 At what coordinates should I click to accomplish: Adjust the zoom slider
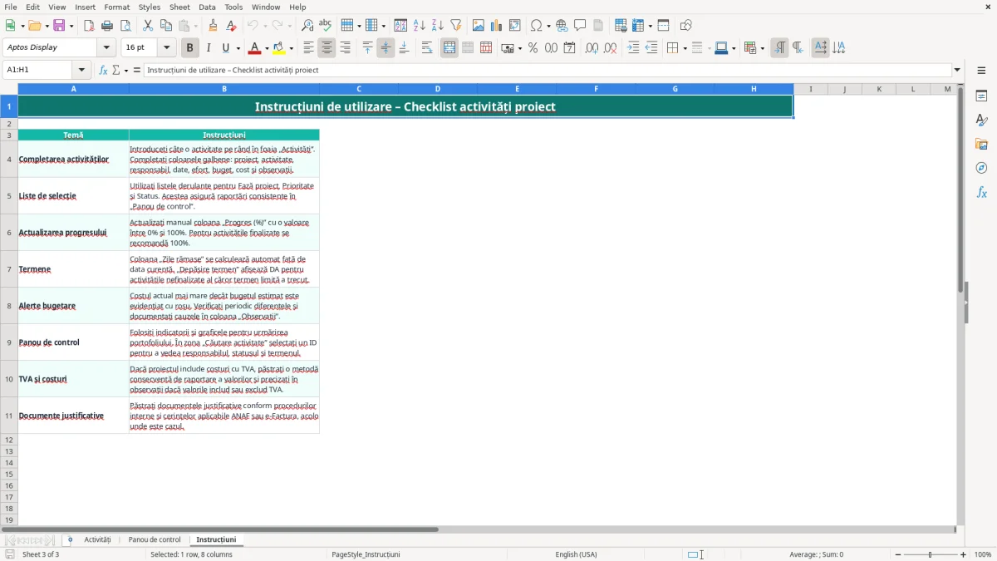[x=931, y=554]
